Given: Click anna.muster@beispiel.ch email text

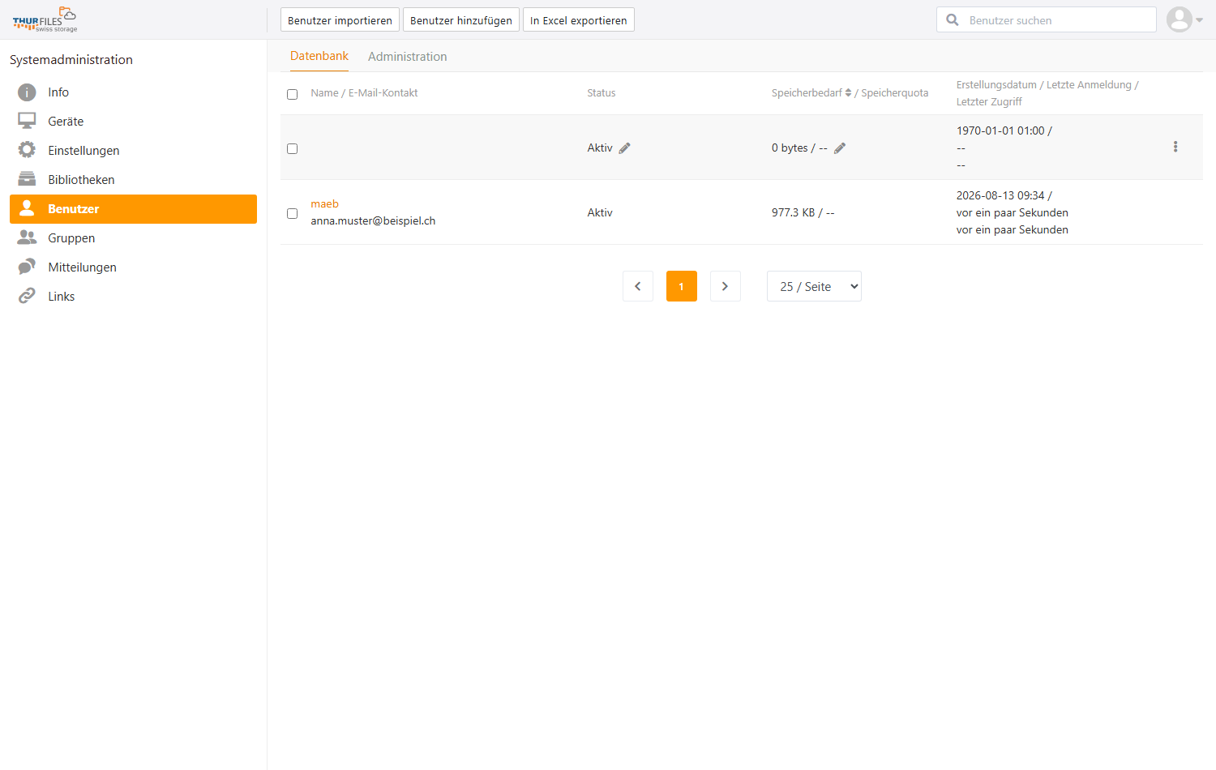Looking at the screenshot, I should pyautogui.click(x=373, y=221).
